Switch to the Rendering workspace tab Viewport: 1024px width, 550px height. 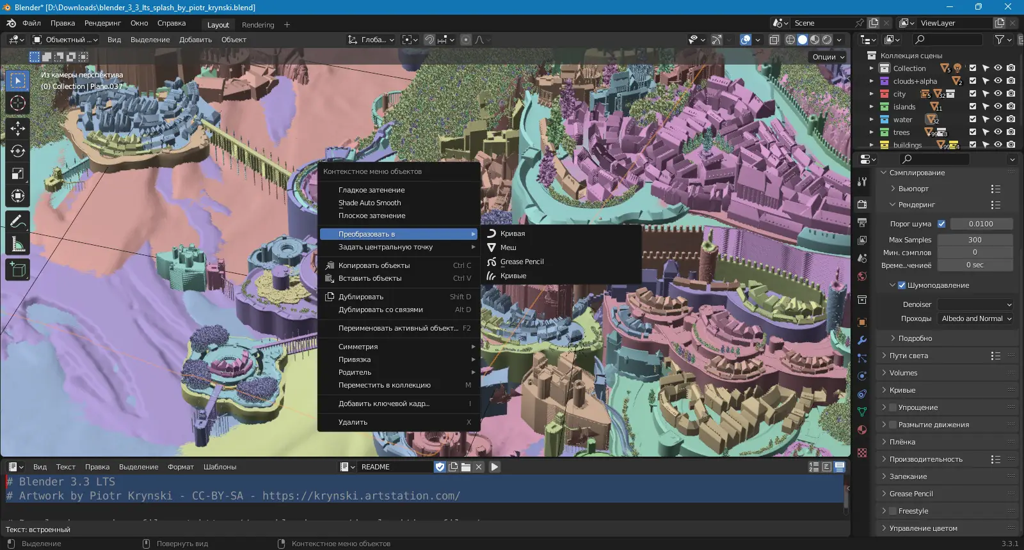click(x=258, y=25)
